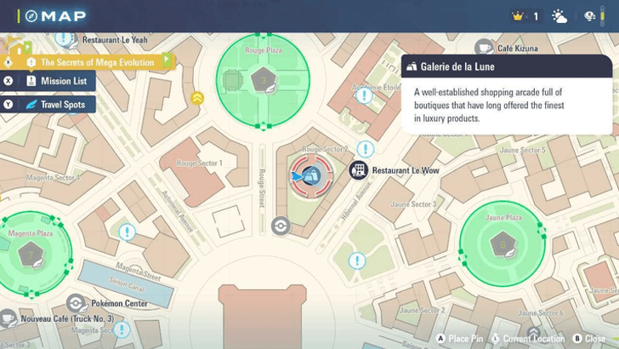Open Travel Spots
619x349 pixels.
pos(48,105)
